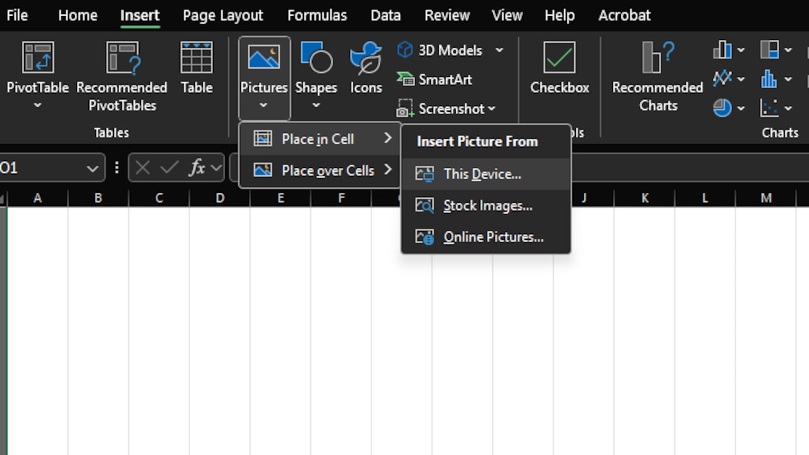Select column D header
This screenshot has height=455, width=809.
tap(220, 198)
